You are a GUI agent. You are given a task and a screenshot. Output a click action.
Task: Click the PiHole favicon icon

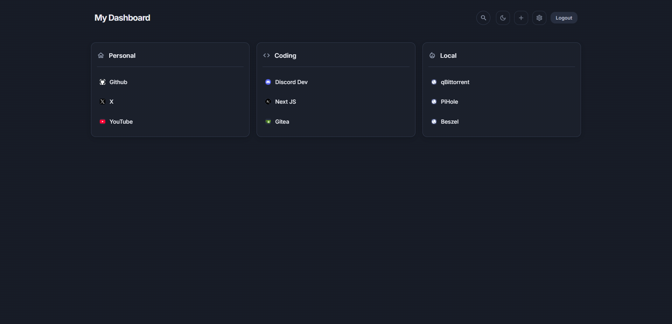pos(434,102)
